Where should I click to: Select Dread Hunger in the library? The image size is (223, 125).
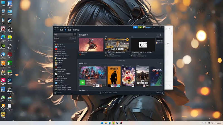pos(61,76)
